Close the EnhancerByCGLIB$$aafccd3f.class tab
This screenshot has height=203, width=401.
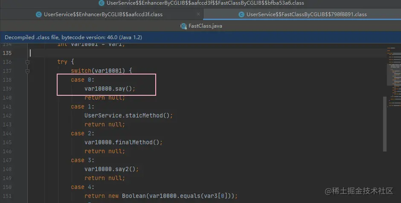pos(198,14)
